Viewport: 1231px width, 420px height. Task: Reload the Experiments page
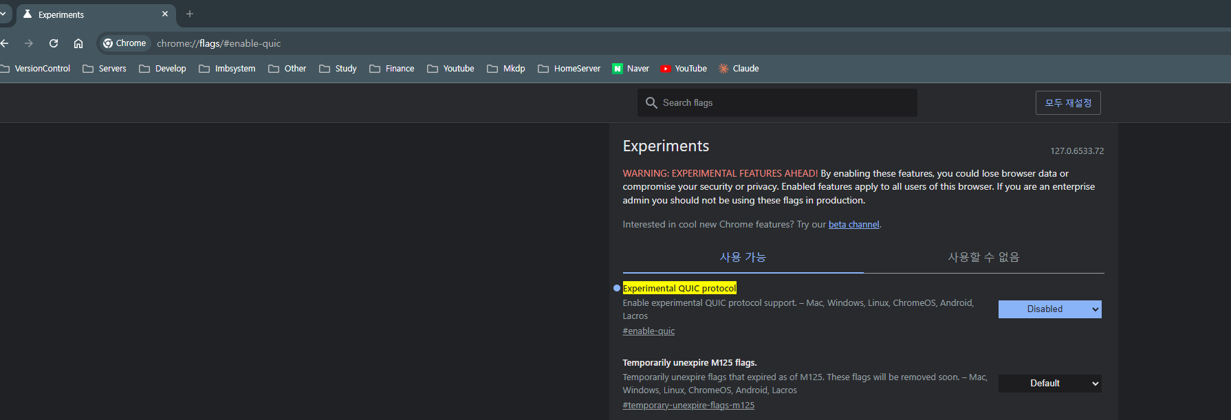[x=54, y=43]
